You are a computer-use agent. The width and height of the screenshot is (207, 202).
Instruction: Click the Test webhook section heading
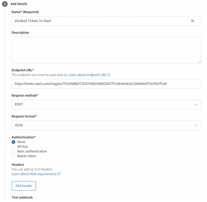(23, 198)
